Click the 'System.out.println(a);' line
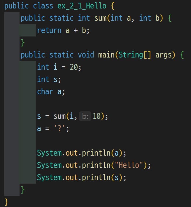This screenshot has width=191, height=207. point(82,153)
